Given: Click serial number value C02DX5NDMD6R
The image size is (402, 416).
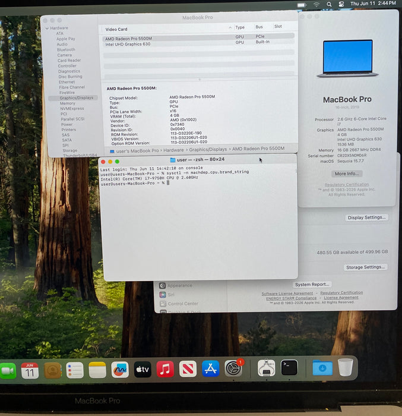Looking at the screenshot, I should 352,156.
